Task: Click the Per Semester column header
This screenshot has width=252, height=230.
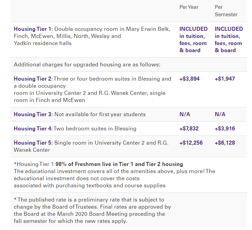Action: [226, 11]
